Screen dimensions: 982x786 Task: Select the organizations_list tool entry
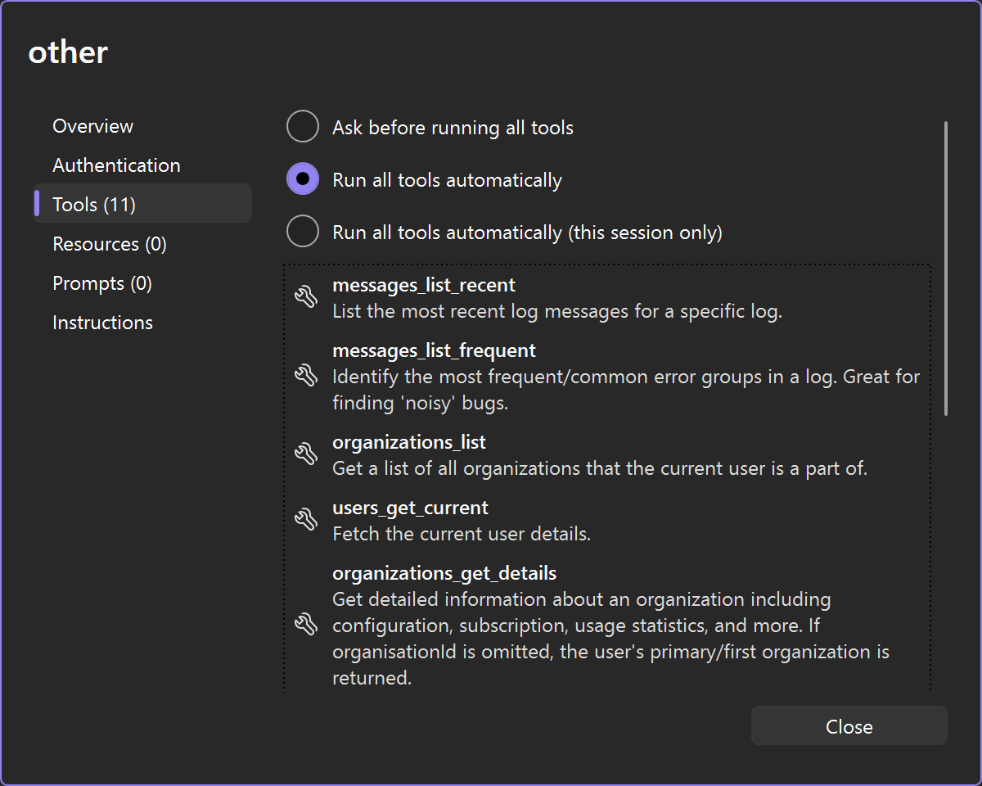(409, 441)
